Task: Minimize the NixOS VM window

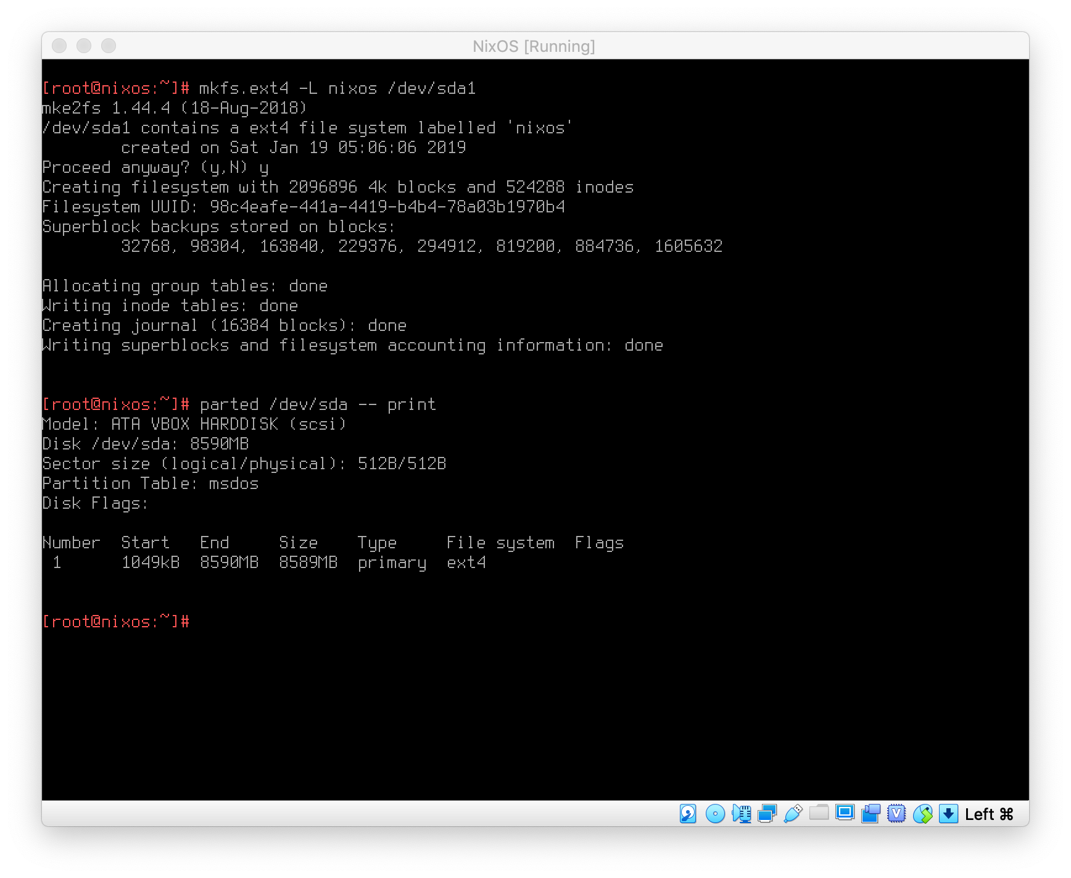Action: coord(84,46)
